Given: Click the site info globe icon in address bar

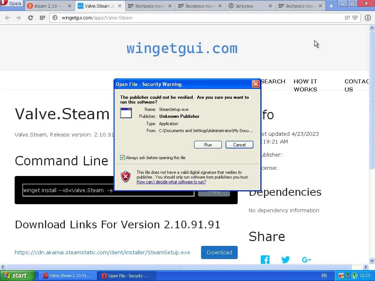Looking at the screenshot, I should (55, 18).
